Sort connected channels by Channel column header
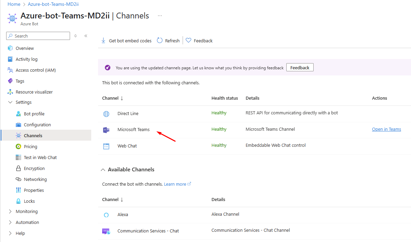The height and width of the screenshot is (242, 411). [x=112, y=98]
